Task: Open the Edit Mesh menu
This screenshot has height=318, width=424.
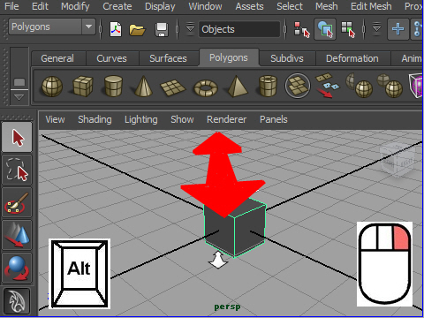Action: 371,6
